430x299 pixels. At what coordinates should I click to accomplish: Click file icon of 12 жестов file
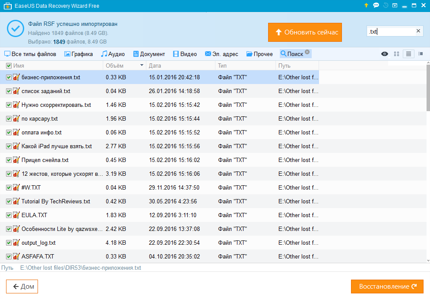click(16, 174)
